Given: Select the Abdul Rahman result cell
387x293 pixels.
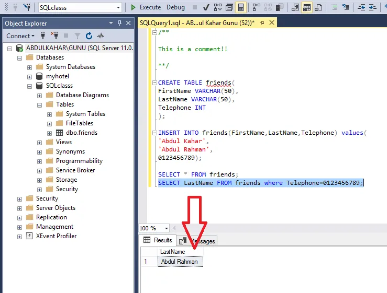Looking at the screenshot, I should [x=180, y=262].
